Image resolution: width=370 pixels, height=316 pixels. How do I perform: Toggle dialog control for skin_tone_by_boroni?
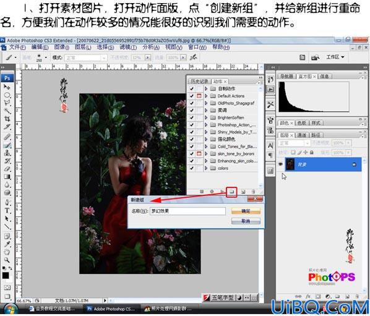(x=199, y=154)
